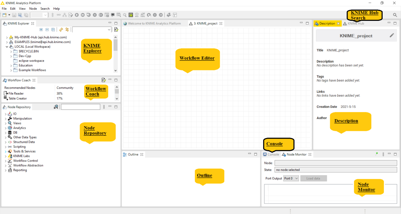
Task: Select the KNIME Labs category
Action: pos(22,156)
